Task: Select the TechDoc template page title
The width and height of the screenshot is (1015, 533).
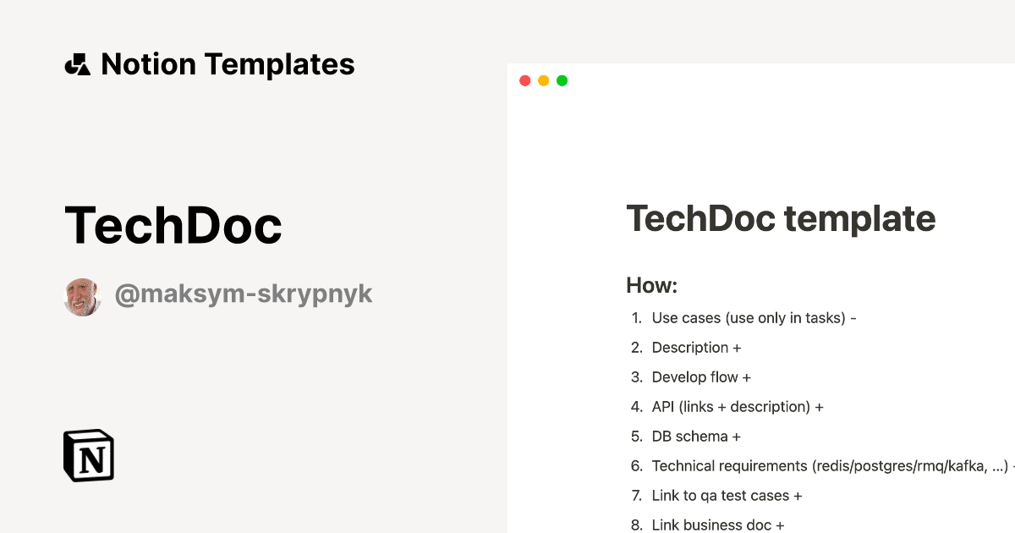Action: click(782, 218)
